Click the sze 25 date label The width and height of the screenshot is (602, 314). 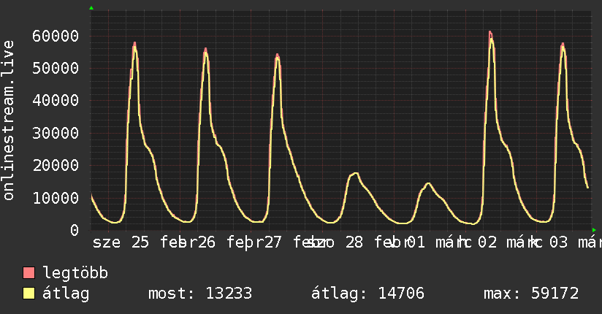(x=121, y=242)
